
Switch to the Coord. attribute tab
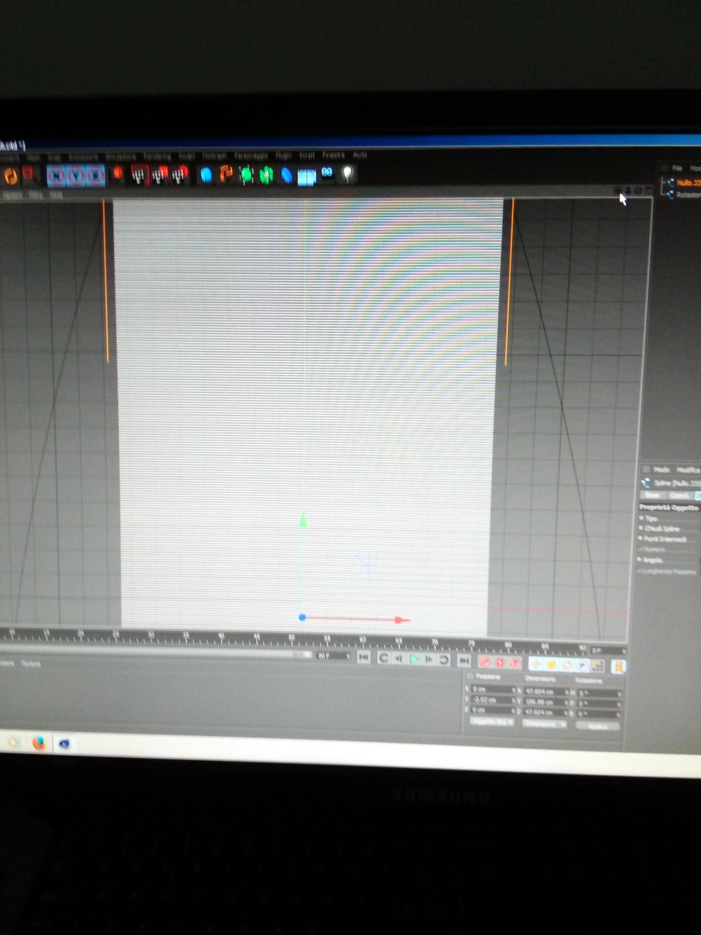pos(679,495)
